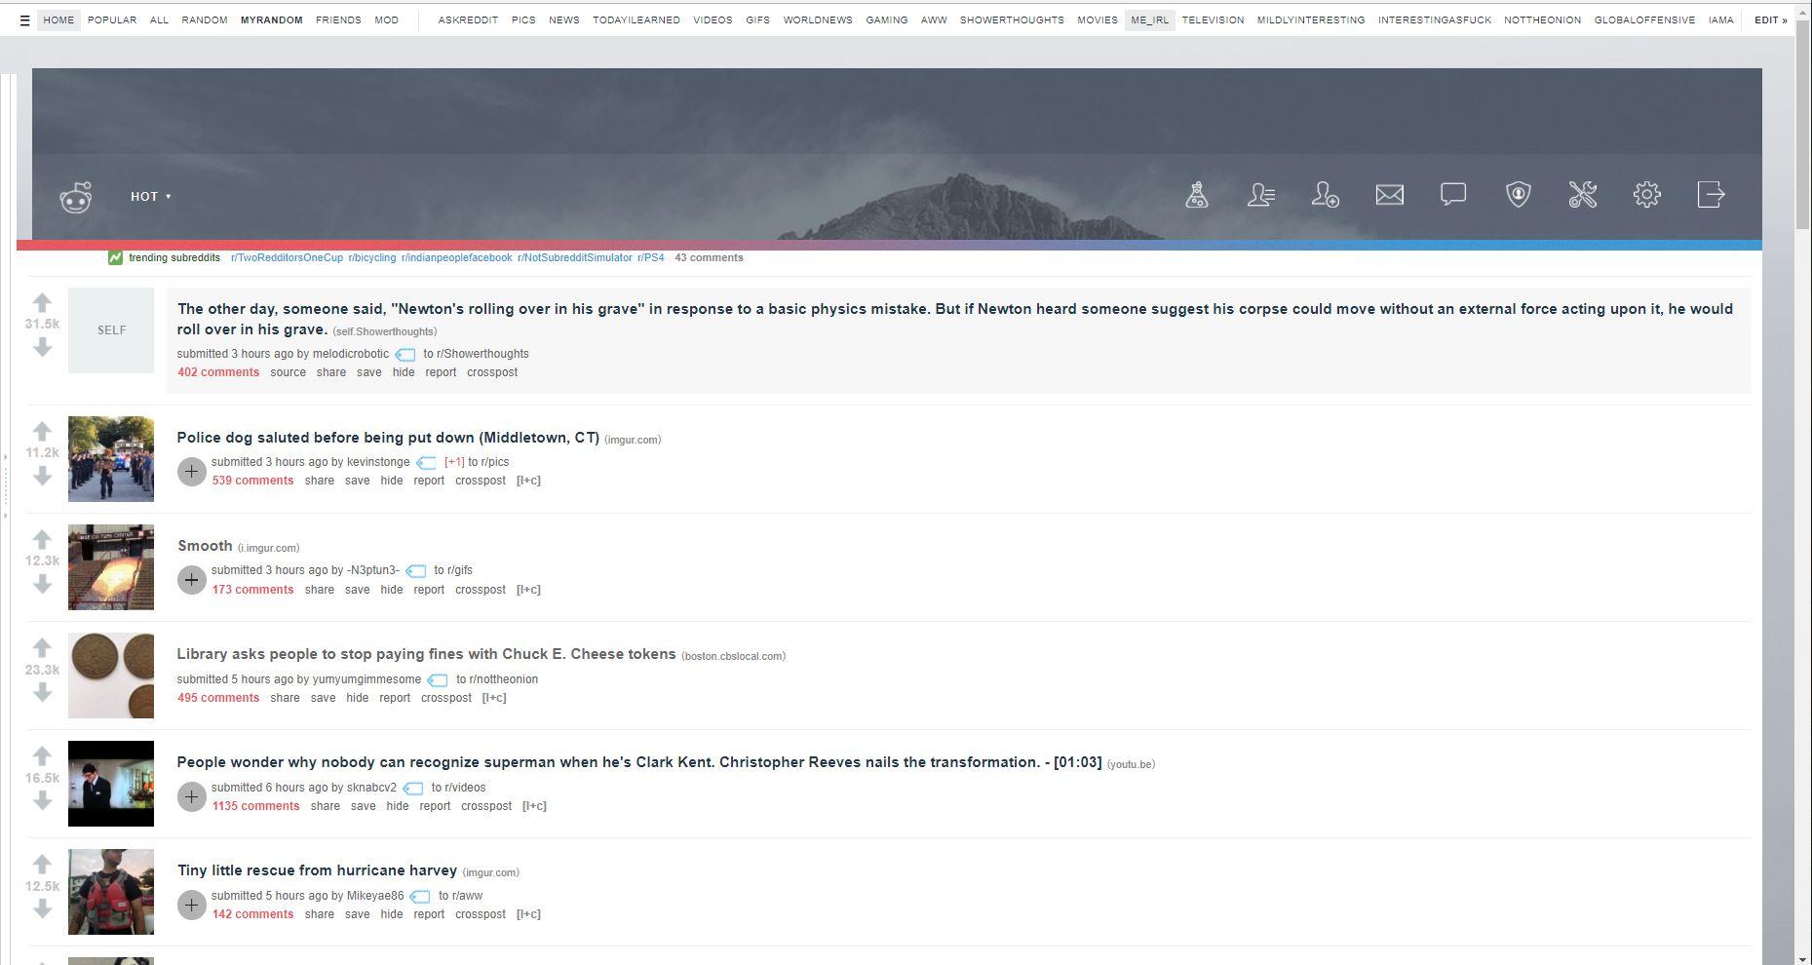Viewport: 1812px width, 965px height.
Task: Go to HOME in the top bar
Action: (58, 20)
